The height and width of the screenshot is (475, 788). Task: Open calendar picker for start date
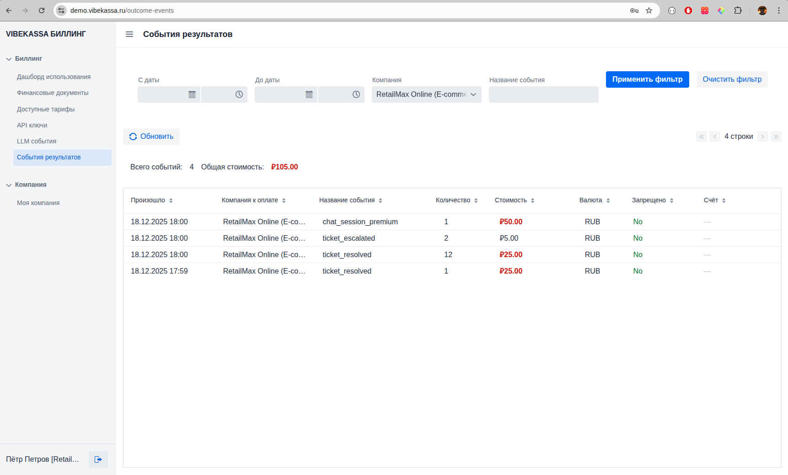[192, 95]
